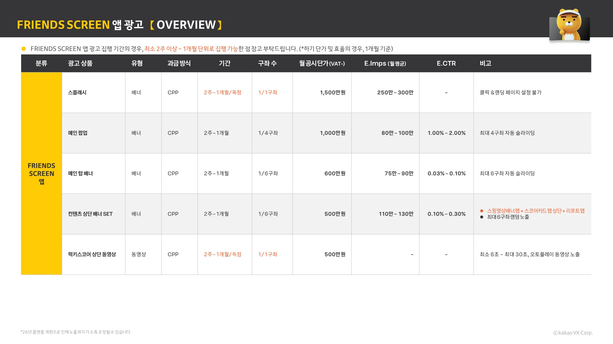Select the 스플래시 product name
Image resolution: width=613 pixels, height=344 pixels.
[77, 93]
